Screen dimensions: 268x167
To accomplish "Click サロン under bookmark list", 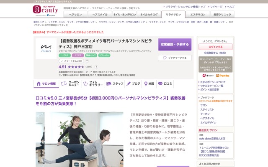I will 204,105.
